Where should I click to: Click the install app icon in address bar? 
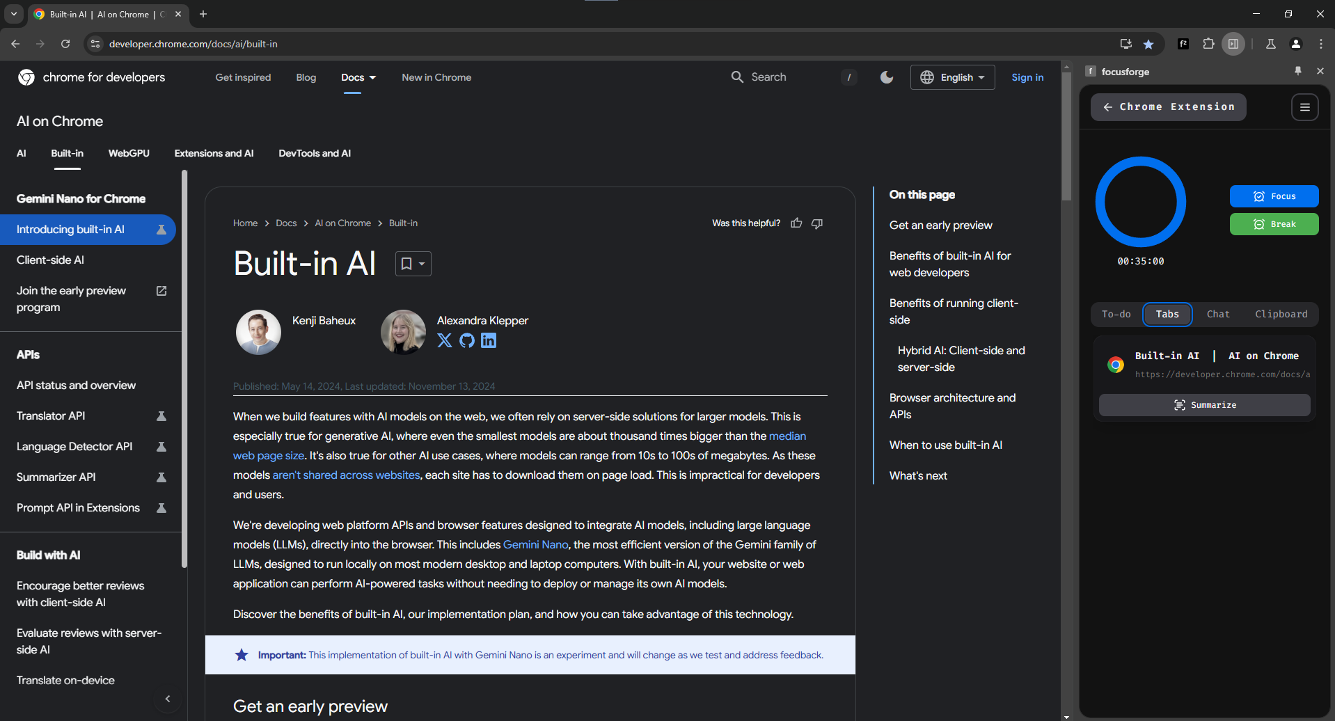[1125, 44]
